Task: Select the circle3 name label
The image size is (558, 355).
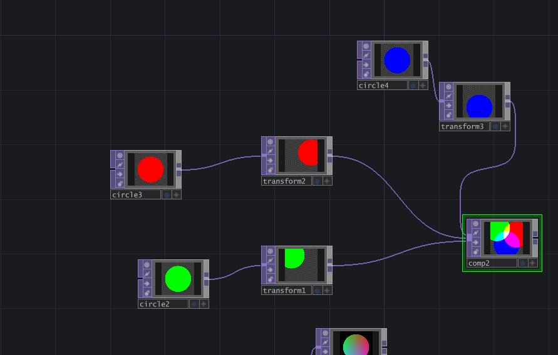Action: tap(135, 194)
